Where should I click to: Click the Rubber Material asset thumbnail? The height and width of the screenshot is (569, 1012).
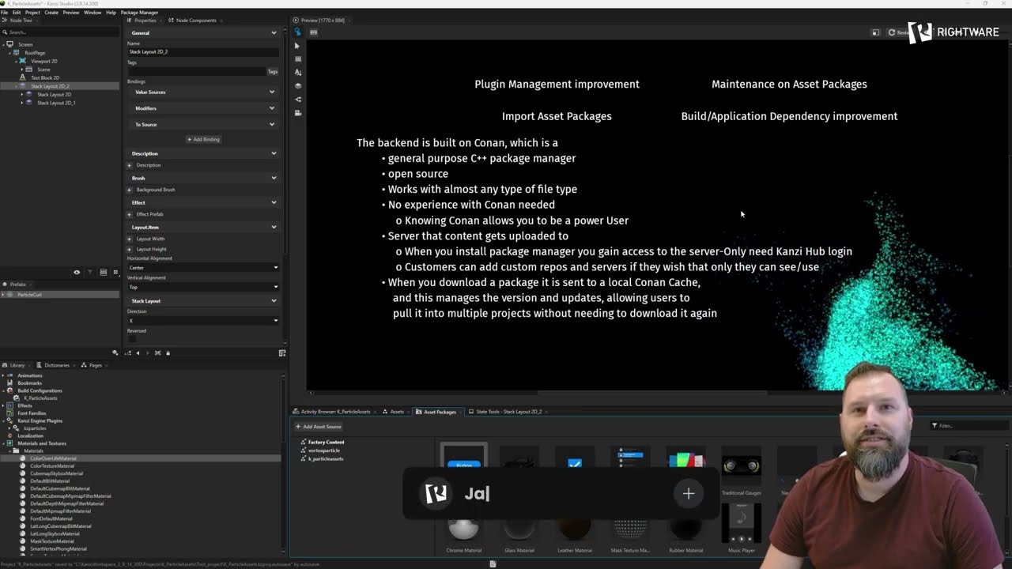[685, 531]
